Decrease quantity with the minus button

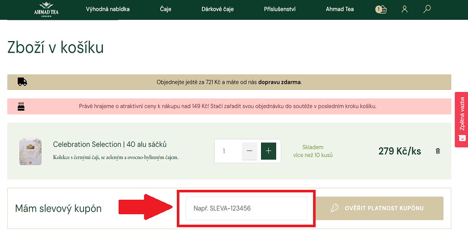(250, 151)
